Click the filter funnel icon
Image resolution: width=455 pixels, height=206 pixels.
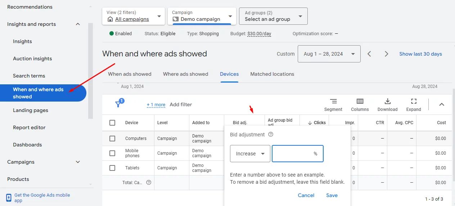pyautogui.click(x=118, y=104)
